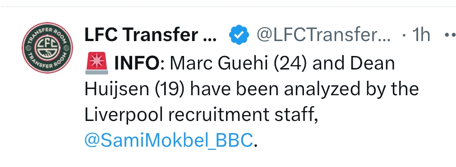Viewport: 456px width, 167px height.
Task: Open the "LFC Transfer ..." display name link
Action: coord(150,35)
